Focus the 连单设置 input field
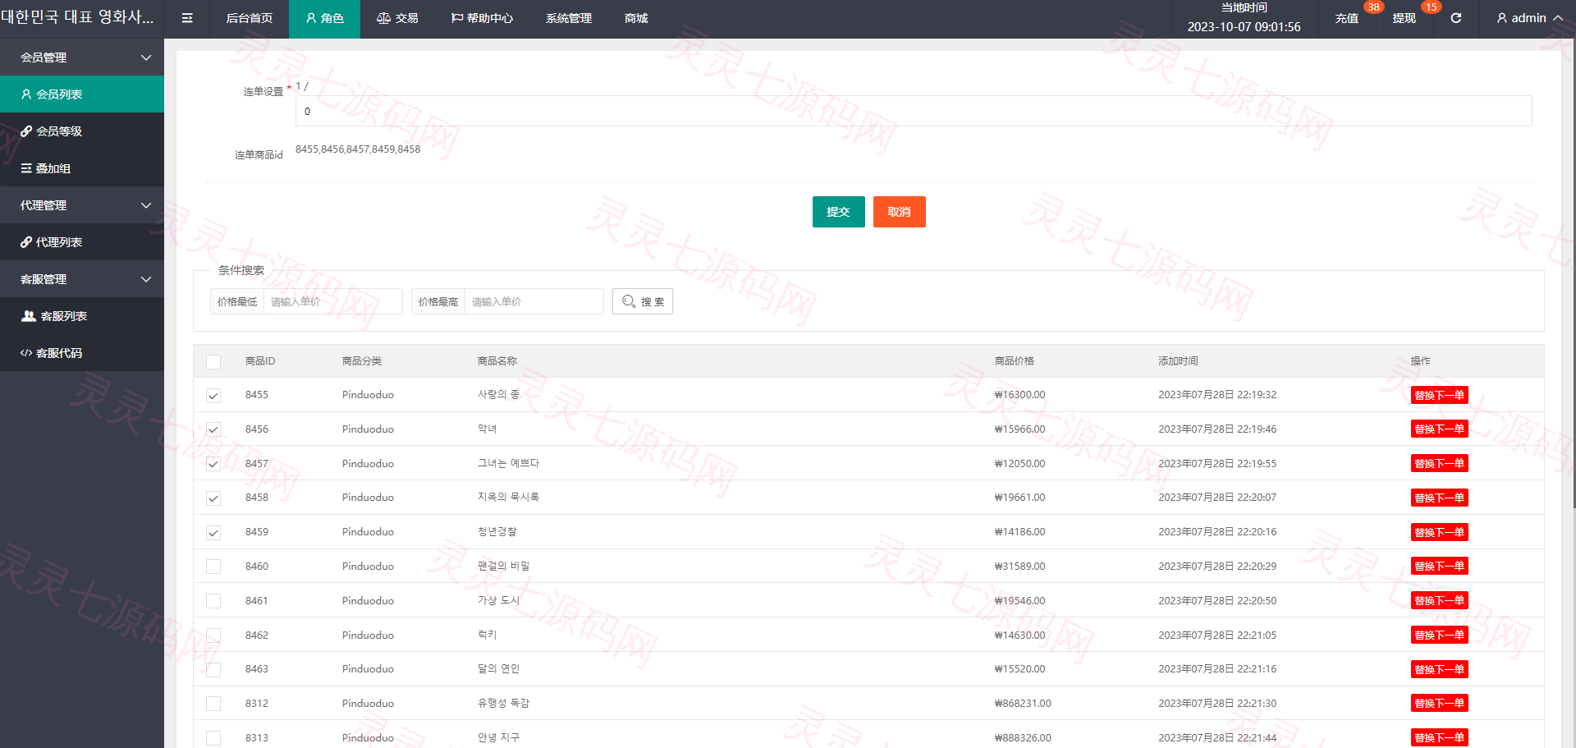The width and height of the screenshot is (1576, 748). tap(914, 111)
